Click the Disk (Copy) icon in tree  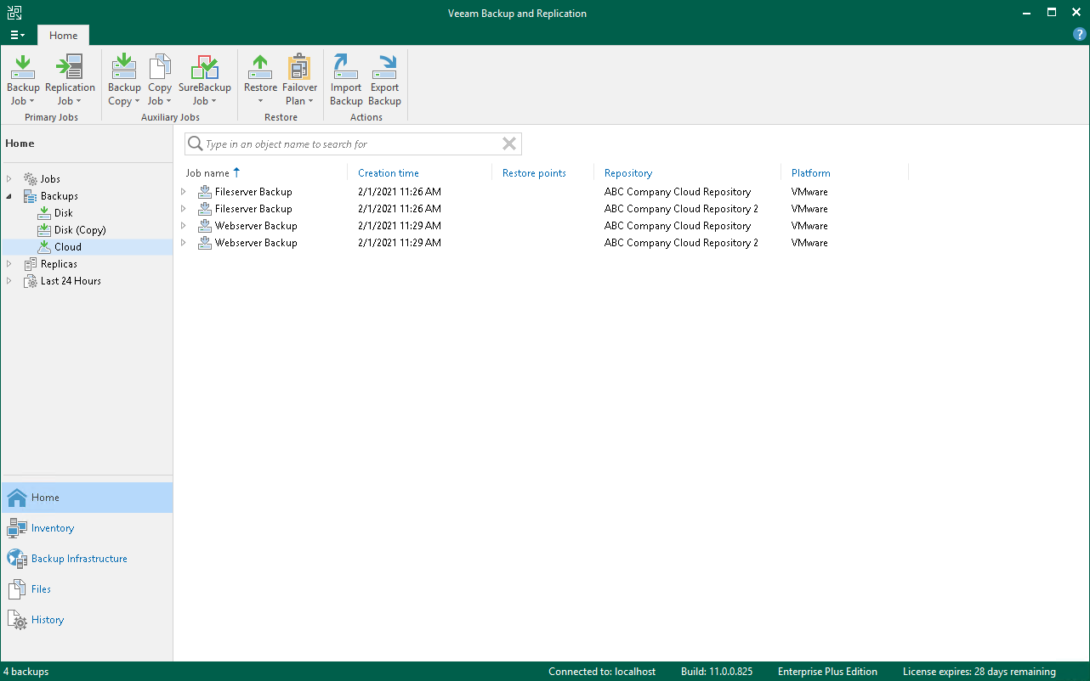(44, 230)
